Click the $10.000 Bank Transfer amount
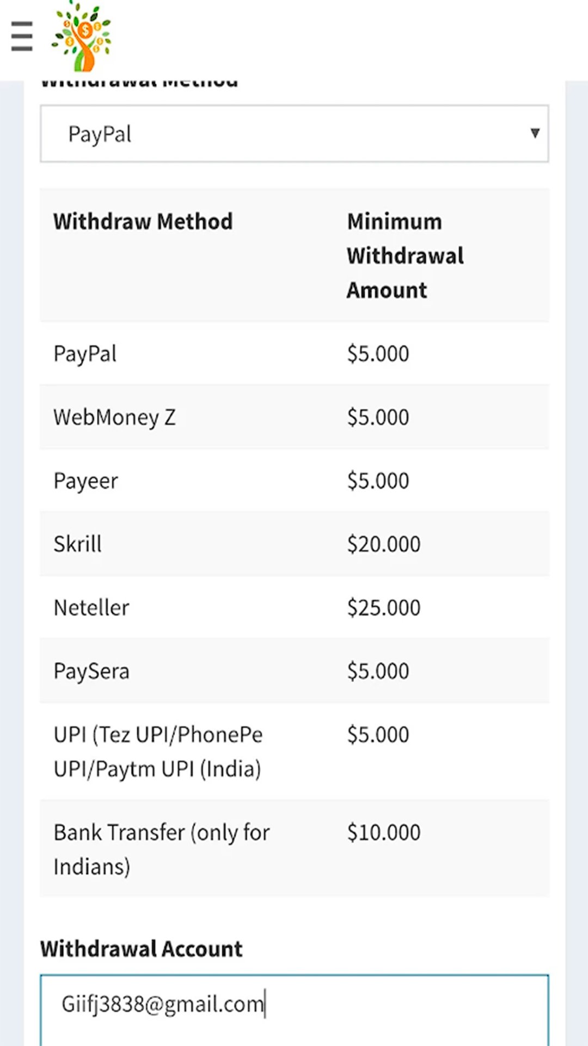 384,832
